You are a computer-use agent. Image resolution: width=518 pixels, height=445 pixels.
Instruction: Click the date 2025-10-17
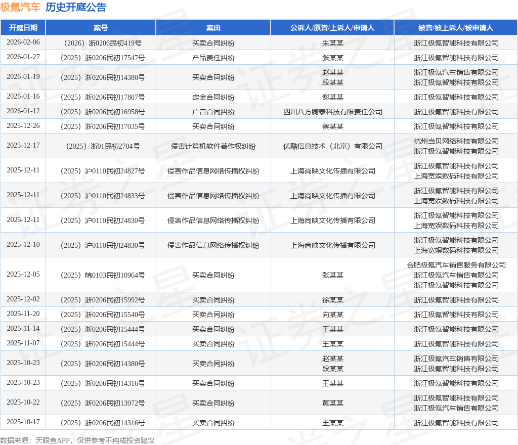tap(23, 422)
